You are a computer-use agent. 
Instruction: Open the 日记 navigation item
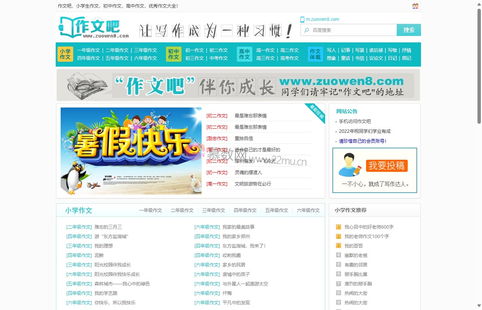click(x=392, y=58)
